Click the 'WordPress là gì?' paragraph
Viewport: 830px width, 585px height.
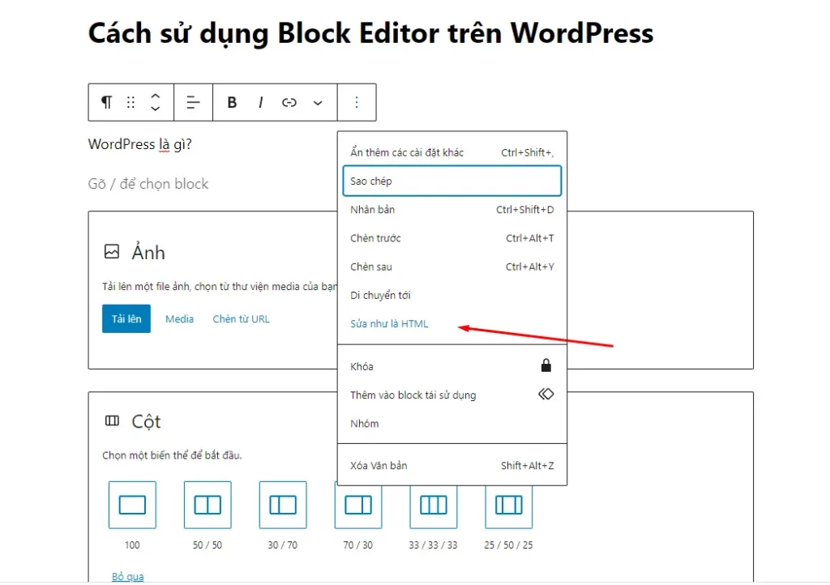139,144
